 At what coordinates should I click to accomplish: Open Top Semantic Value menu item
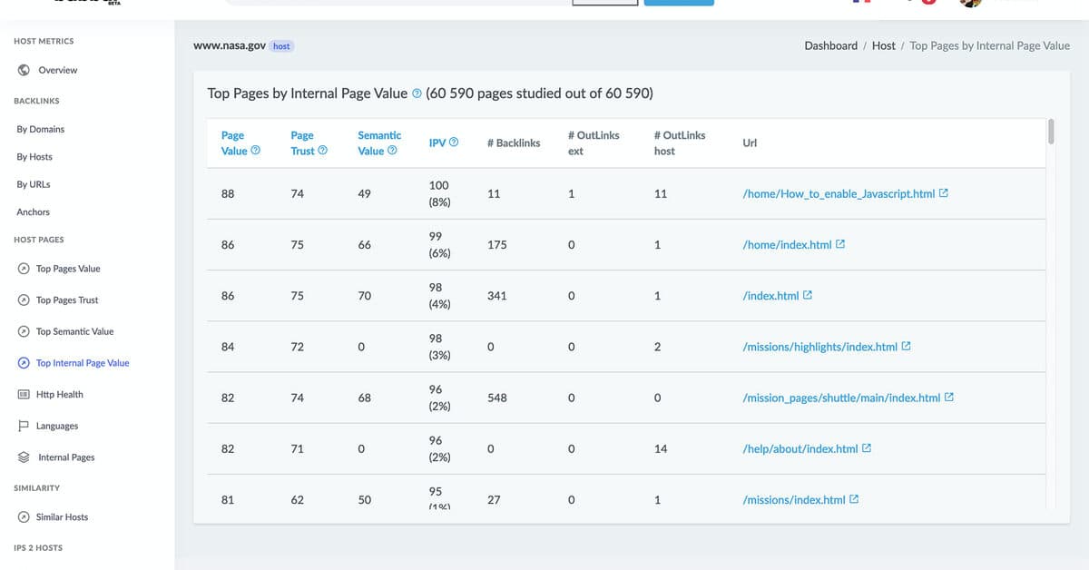point(74,331)
